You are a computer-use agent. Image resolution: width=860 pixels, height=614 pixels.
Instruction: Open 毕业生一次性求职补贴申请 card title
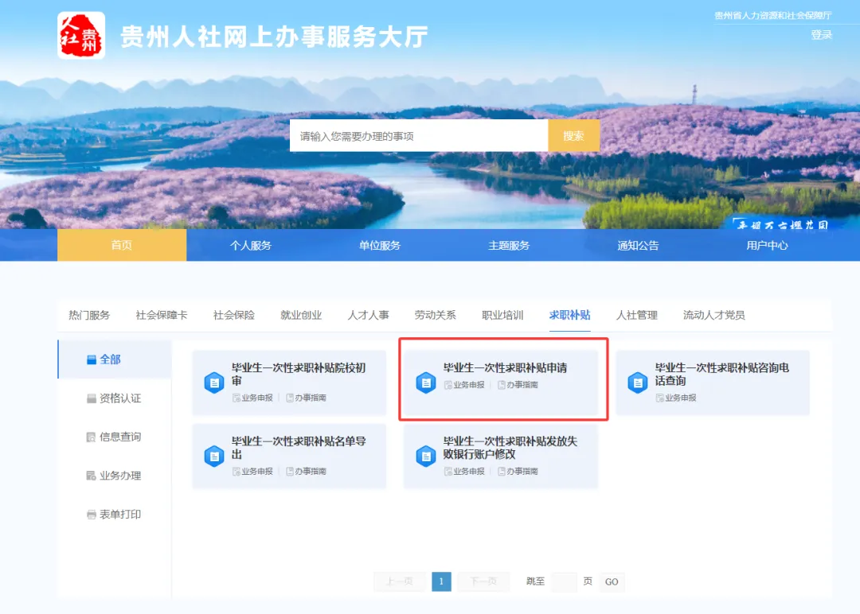pyautogui.click(x=505, y=367)
